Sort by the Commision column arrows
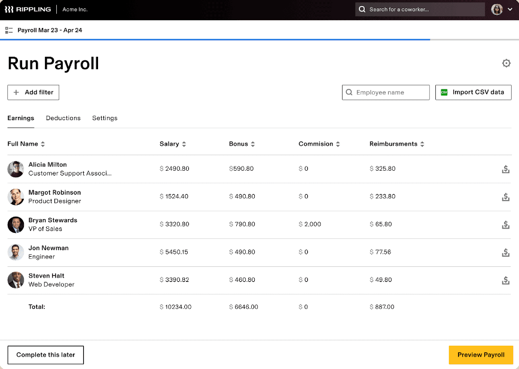The height and width of the screenshot is (369, 519). [x=338, y=144]
